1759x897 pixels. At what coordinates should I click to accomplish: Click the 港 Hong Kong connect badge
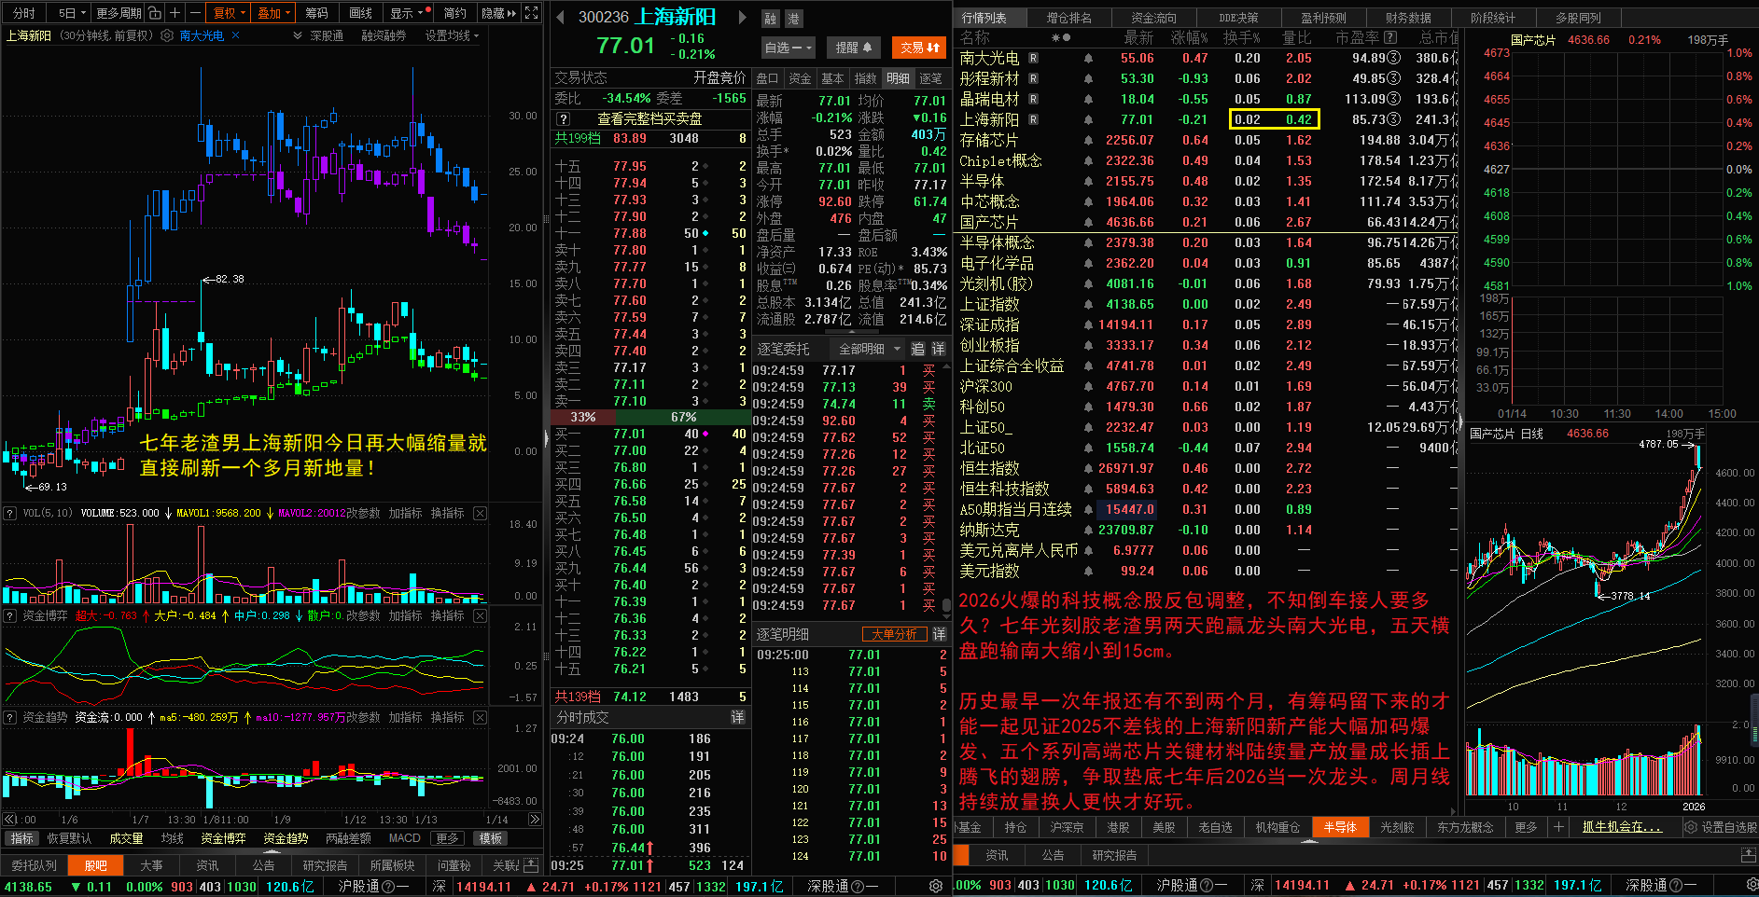point(793,19)
